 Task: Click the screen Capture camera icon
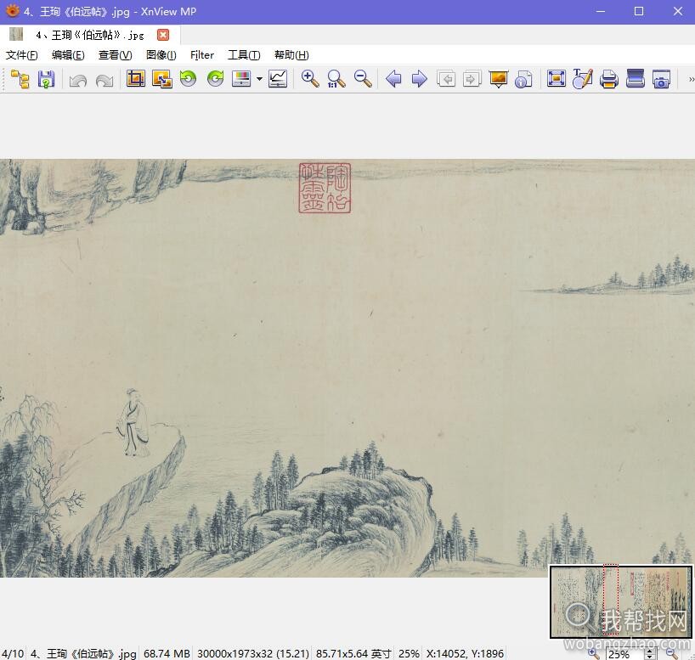tap(661, 79)
